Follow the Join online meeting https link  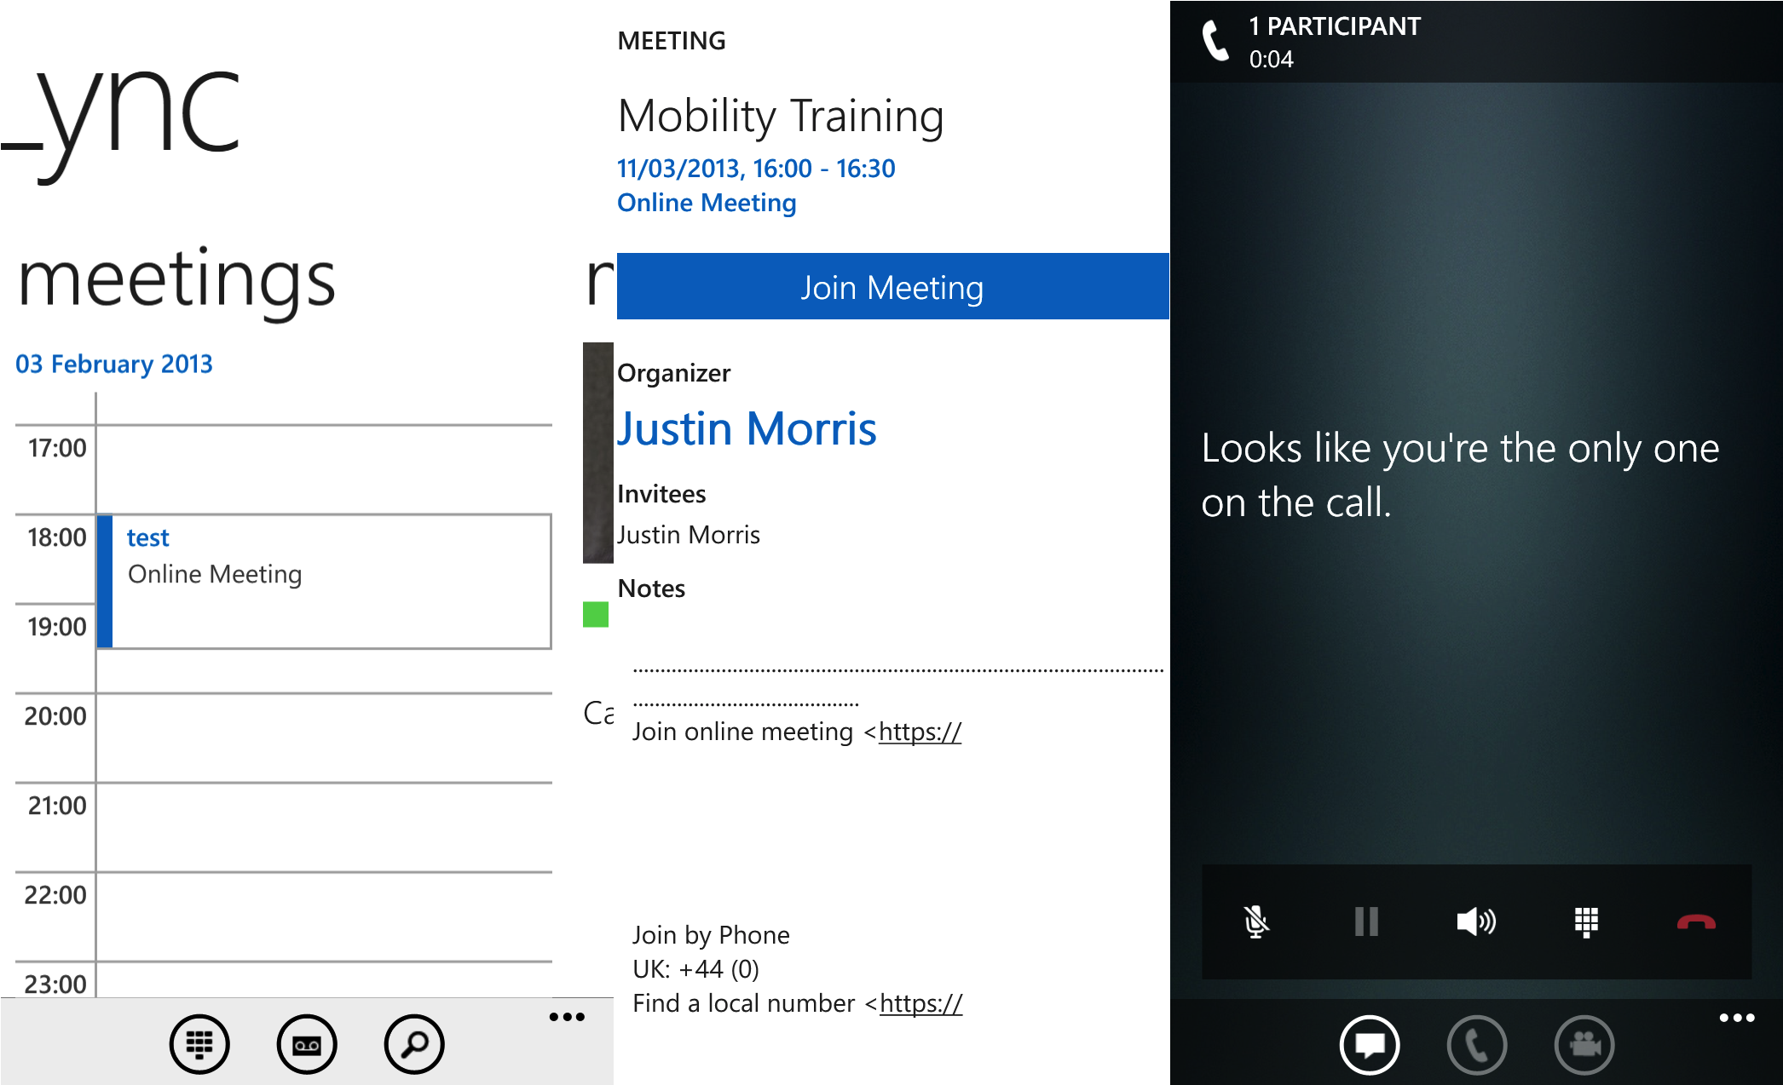tap(920, 732)
